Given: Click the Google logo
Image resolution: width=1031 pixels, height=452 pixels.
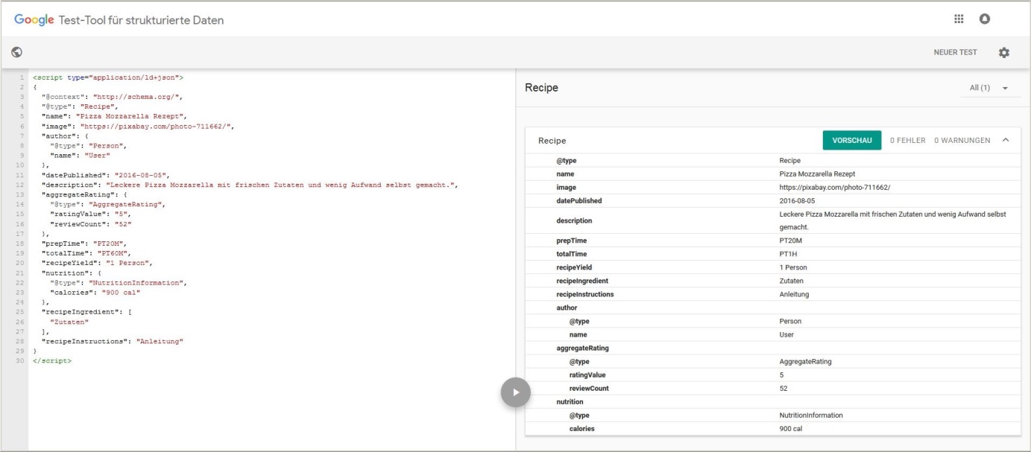Looking at the screenshot, I should click(x=34, y=20).
